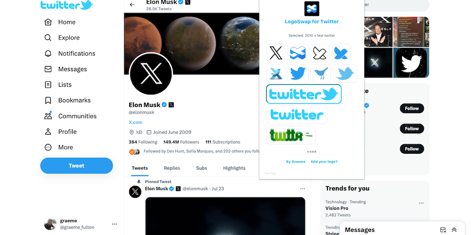Screen dimensions: 471x235
Task: Choose the classic blue bird logo
Action: tap(298, 73)
